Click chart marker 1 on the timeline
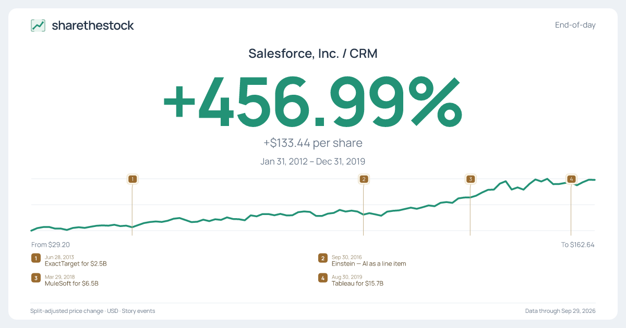 pos(133,179)
